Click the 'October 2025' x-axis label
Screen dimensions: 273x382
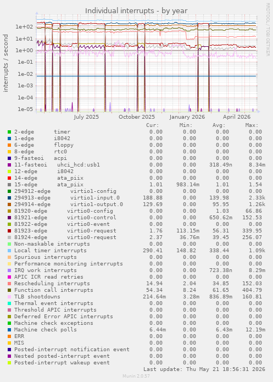point(137,117)
